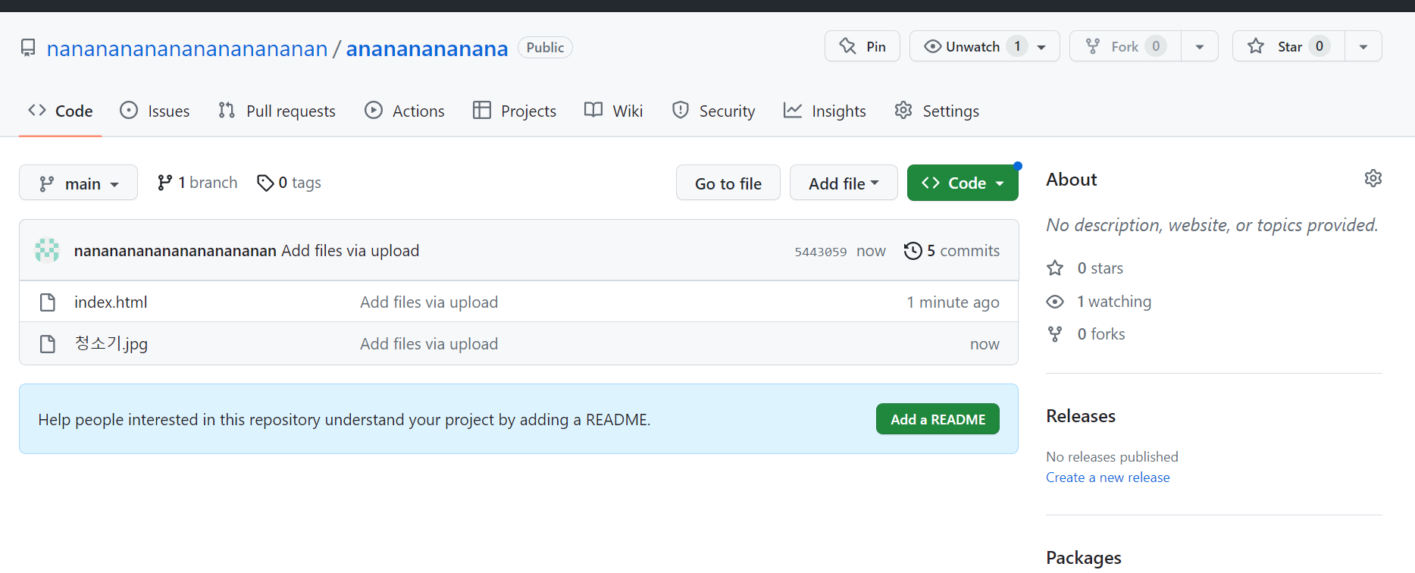Click the file icon next to index.html
The height and width of the screenshot is (573, 1415).
pos(48,302)
